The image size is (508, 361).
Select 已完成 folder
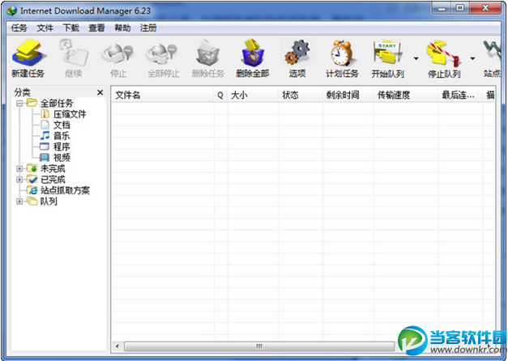(x=53, y=180)
